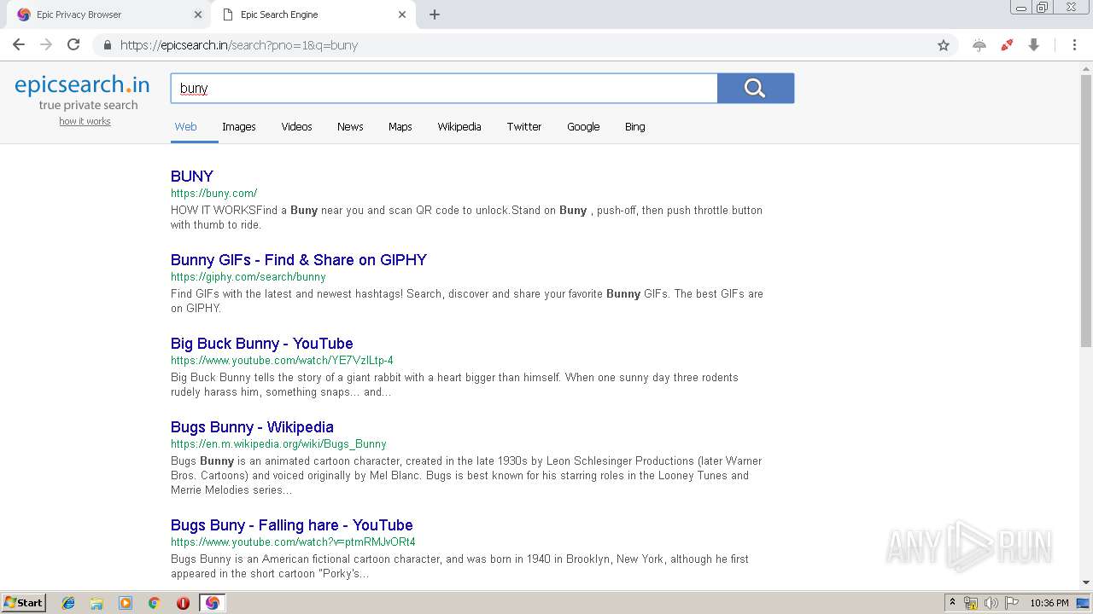Image resolution: width=1093 pixels, height=614 pixels.
Task: Open the youtube.com/watch/YE7VzlLtp-4 URL
Action: coord(282,360)
